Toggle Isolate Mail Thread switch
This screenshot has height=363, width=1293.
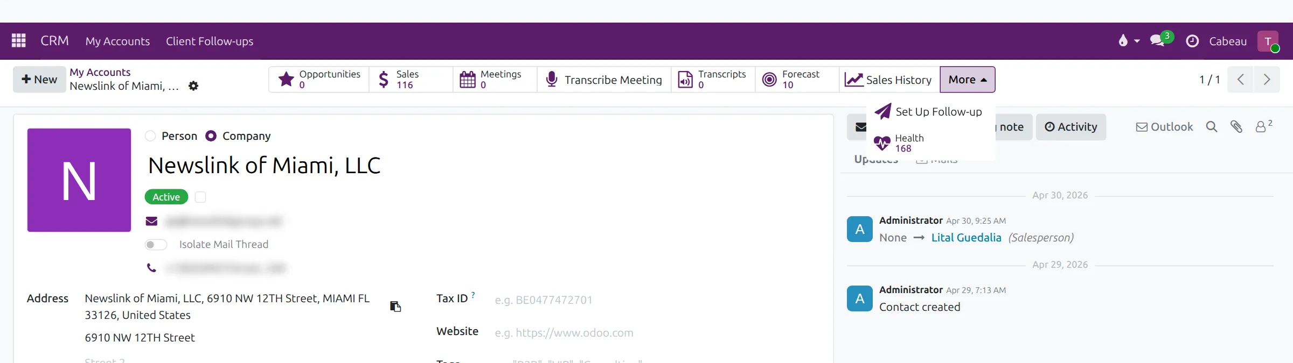[156, 245]
